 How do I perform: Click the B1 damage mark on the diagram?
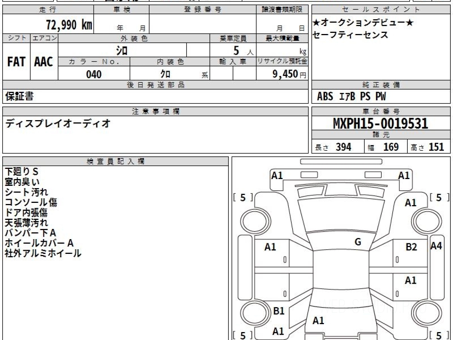pyautogui.click(x=279, y=311)
